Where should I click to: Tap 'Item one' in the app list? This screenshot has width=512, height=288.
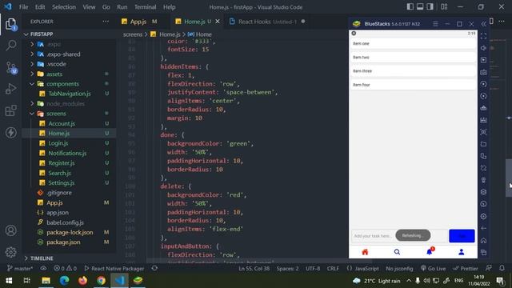coord(413,43)
